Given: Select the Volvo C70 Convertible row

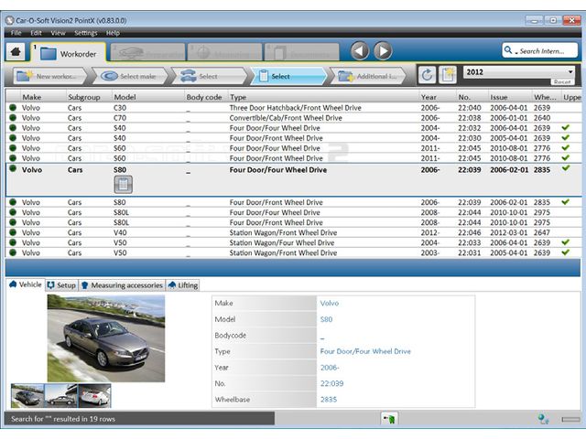Looking at the screenshot, I should click(x=293, y=118).
